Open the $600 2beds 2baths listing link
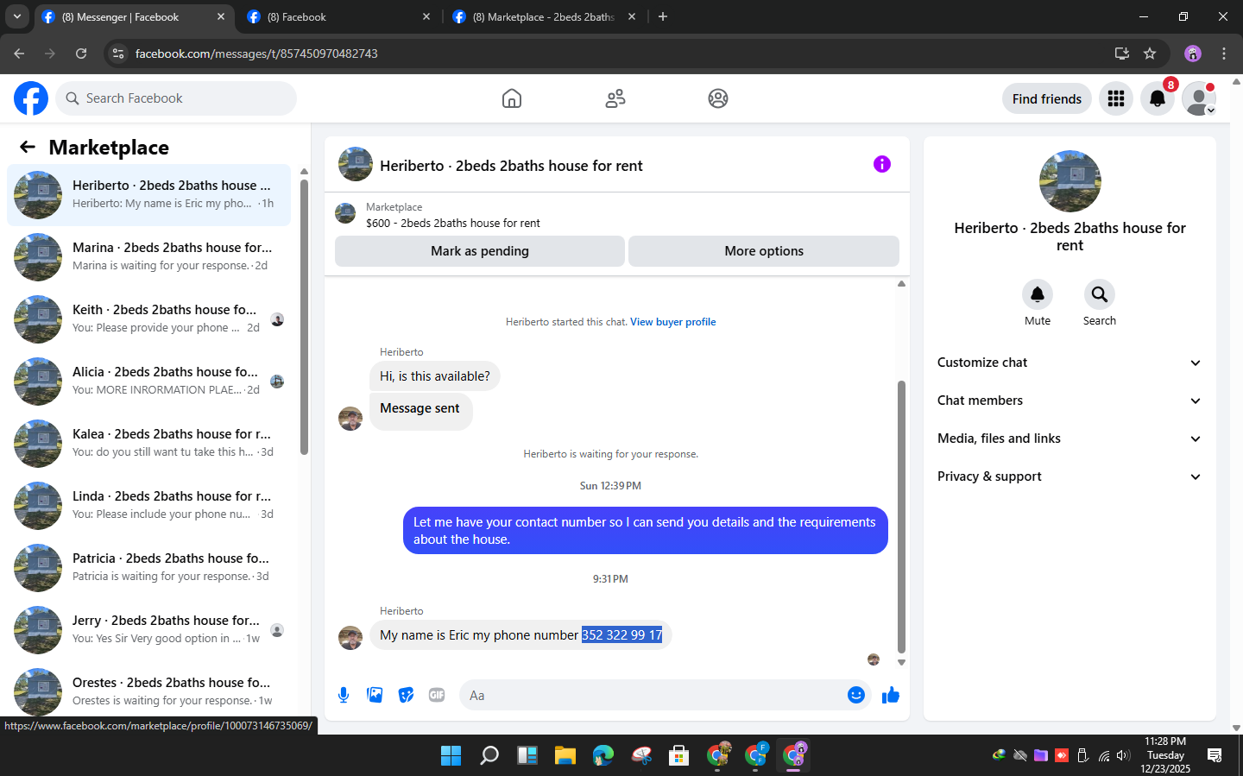 point(453,223)
